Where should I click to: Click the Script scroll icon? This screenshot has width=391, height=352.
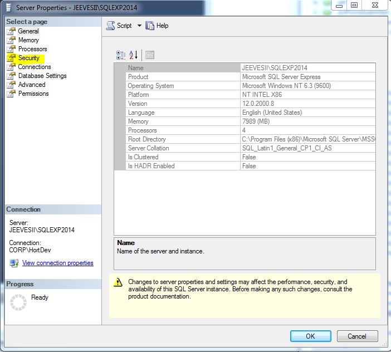tap(110, 26)
